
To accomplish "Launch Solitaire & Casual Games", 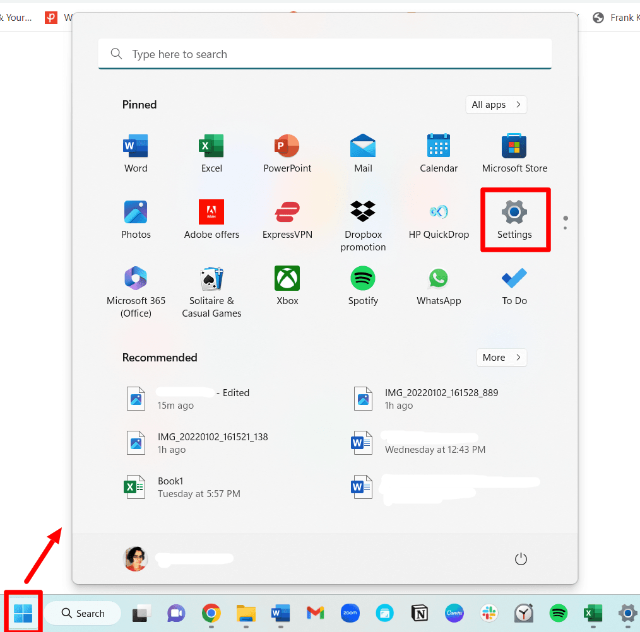I will point(211,278).
